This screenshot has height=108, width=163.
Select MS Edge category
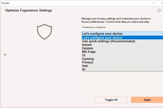coord(89,52)
